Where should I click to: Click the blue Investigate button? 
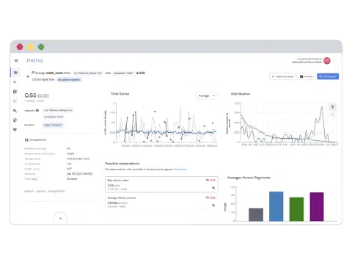point(328,76)
